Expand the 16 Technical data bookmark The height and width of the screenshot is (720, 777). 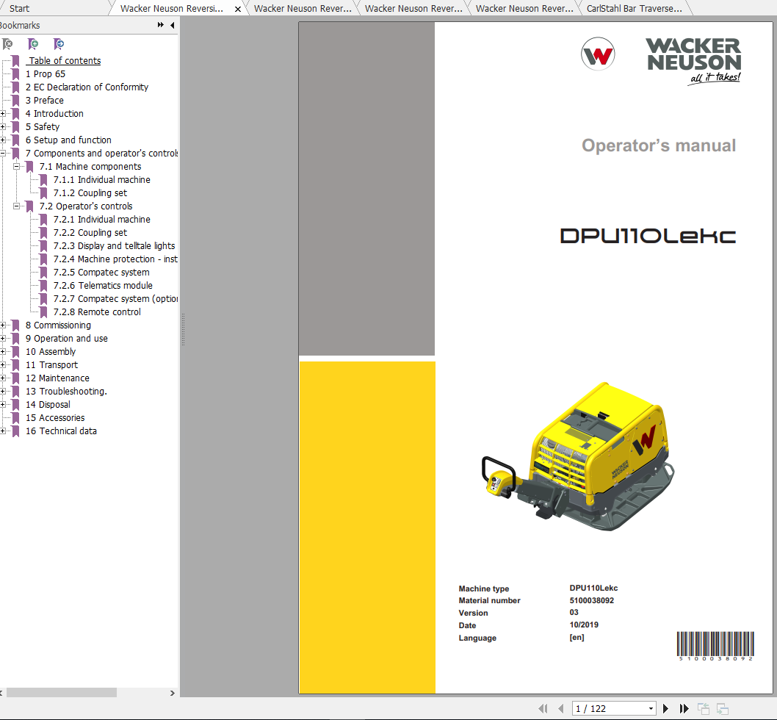(2, 431)
